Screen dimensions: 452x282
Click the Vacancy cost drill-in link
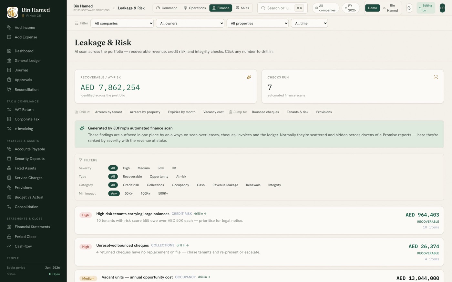(x=213, y=112)
